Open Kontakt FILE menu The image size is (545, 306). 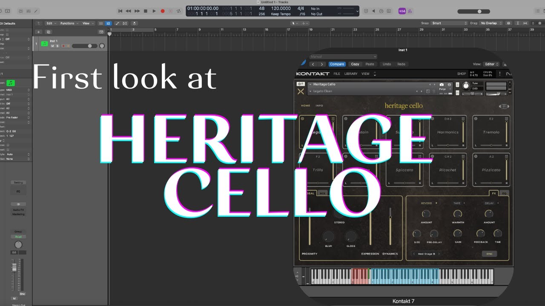pos(337,74)
